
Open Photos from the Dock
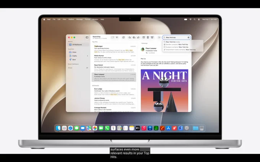coord(95,128)
